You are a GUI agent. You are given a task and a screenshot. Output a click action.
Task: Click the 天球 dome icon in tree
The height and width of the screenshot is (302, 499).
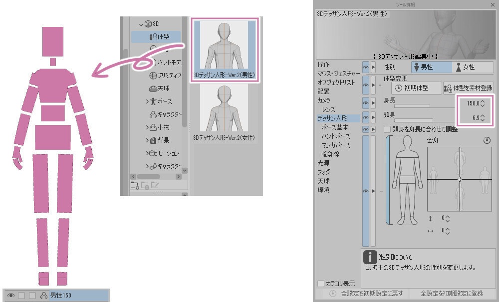153,89
